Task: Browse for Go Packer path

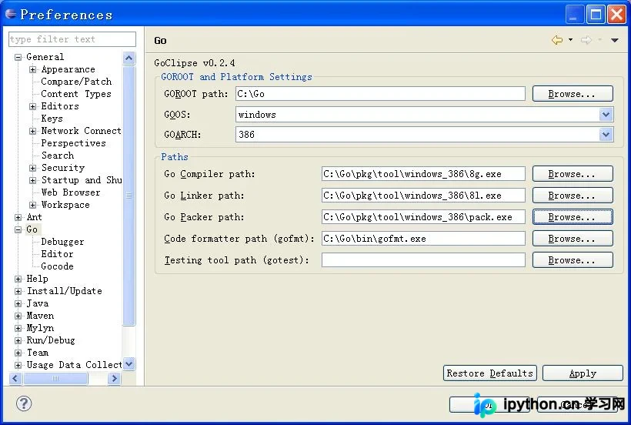Action: click(573, 217)
